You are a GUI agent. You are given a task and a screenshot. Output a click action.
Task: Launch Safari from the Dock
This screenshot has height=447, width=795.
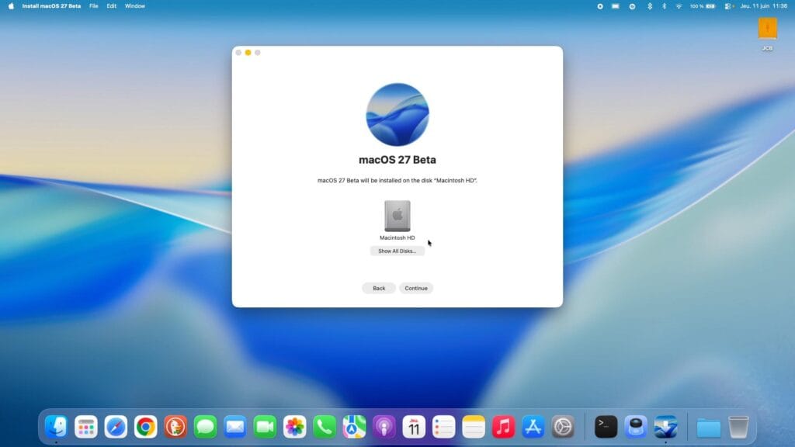pyautogui.click(x=116, y=427)
